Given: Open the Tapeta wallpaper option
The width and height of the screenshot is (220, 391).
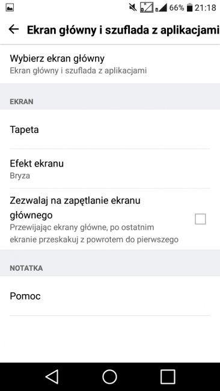Looking at the screenshot, I should [110, 129].
